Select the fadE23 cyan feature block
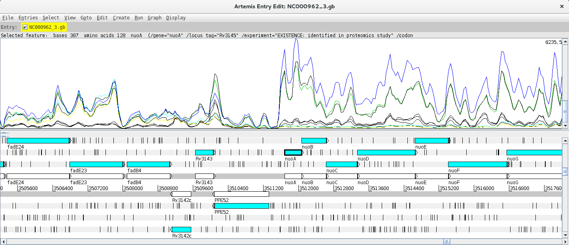 pos(96,164)
